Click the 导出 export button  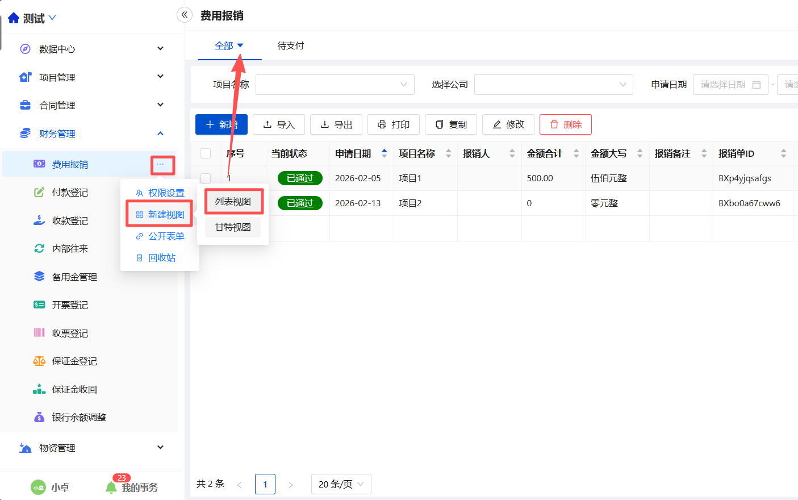[336, 124]
